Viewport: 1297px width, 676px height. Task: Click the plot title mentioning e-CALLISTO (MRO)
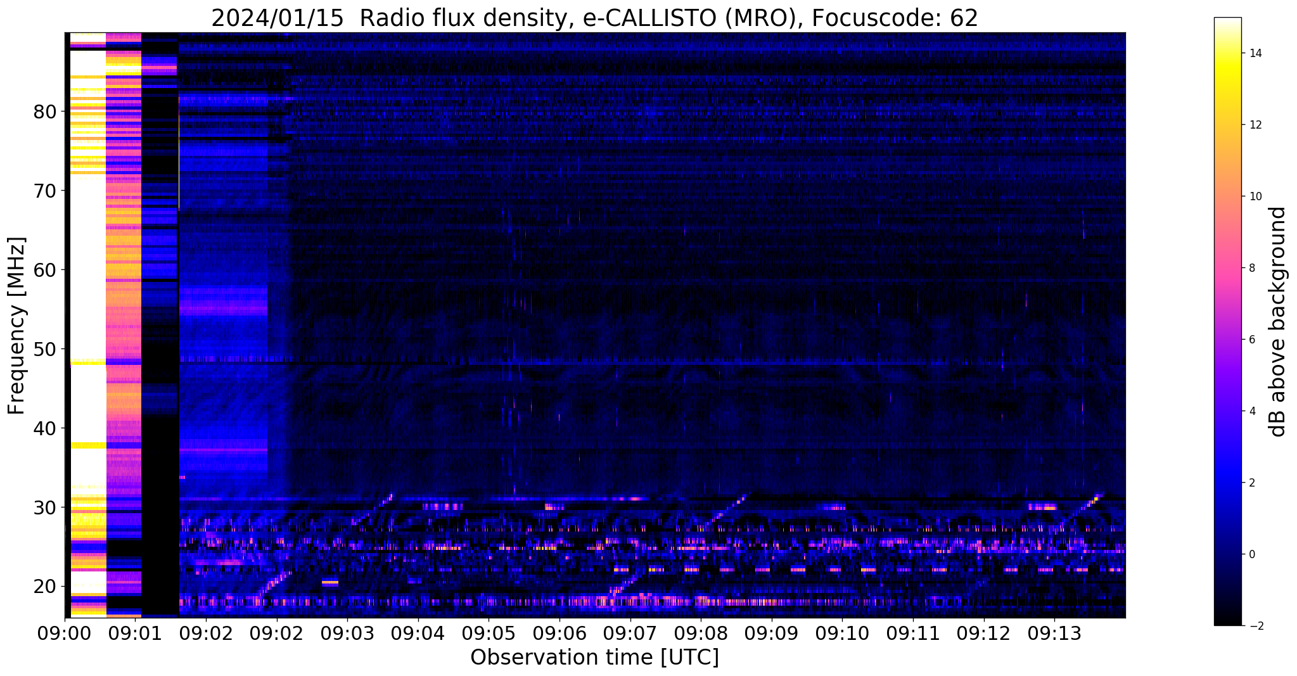tap(594, 18)
